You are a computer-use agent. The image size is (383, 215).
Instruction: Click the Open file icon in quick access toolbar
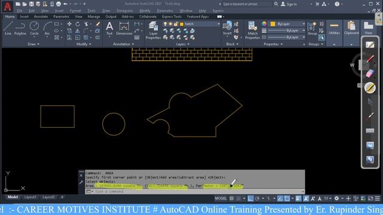[x=25, y=4]
